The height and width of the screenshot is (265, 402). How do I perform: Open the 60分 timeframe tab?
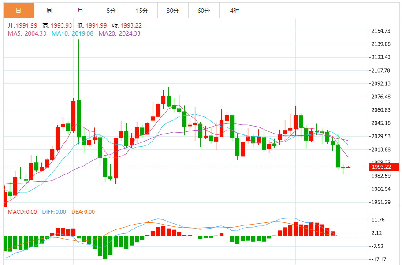(x=204, y=11)
